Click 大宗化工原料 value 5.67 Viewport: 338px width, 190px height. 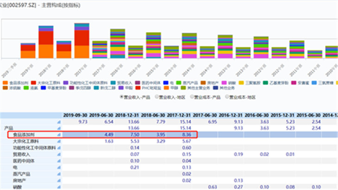click(x=187, y=141)
